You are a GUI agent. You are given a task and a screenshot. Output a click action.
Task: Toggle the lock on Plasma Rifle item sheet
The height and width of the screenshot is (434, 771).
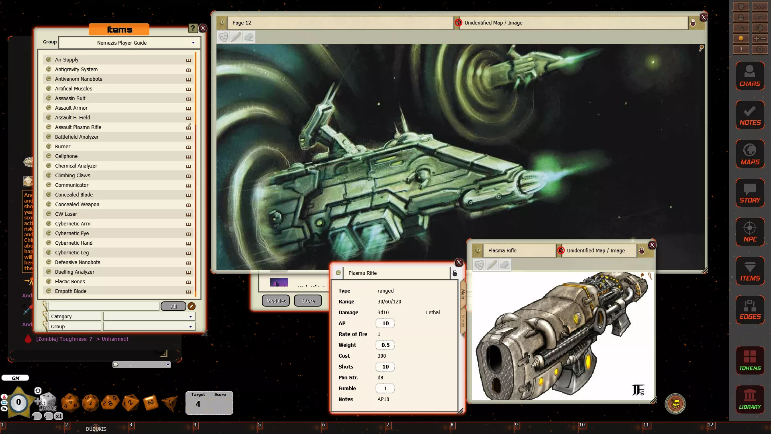coord(455,273)
